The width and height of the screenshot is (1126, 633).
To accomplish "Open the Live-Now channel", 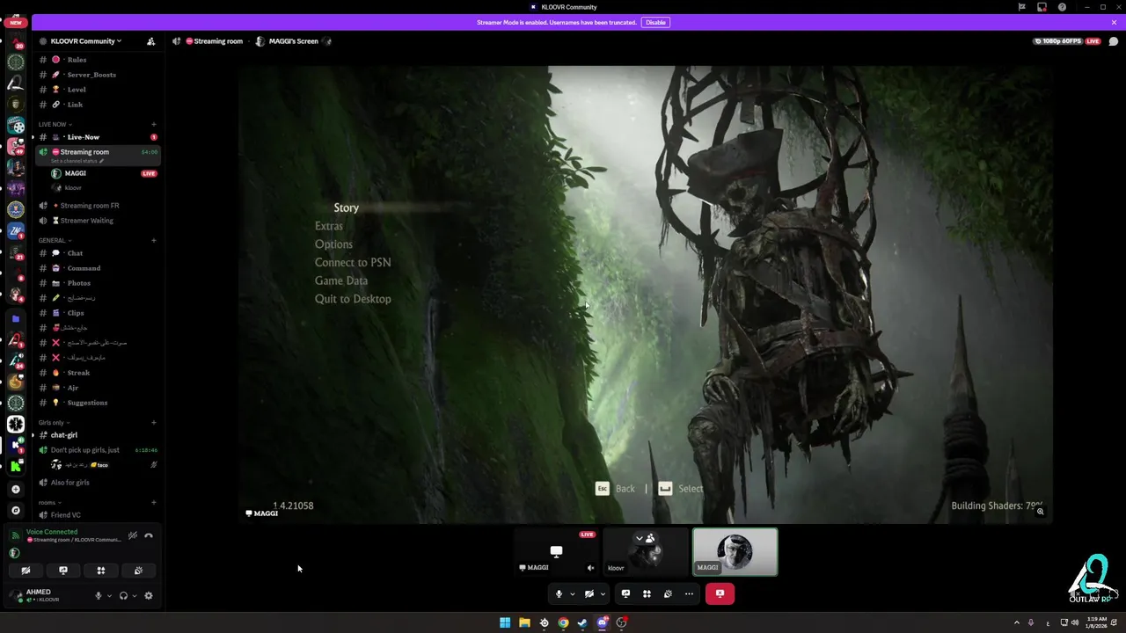I will (x=97, y=137).
